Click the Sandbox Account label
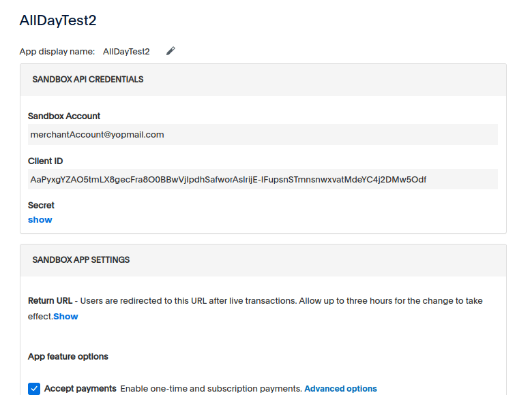 (x=64, y=116)
